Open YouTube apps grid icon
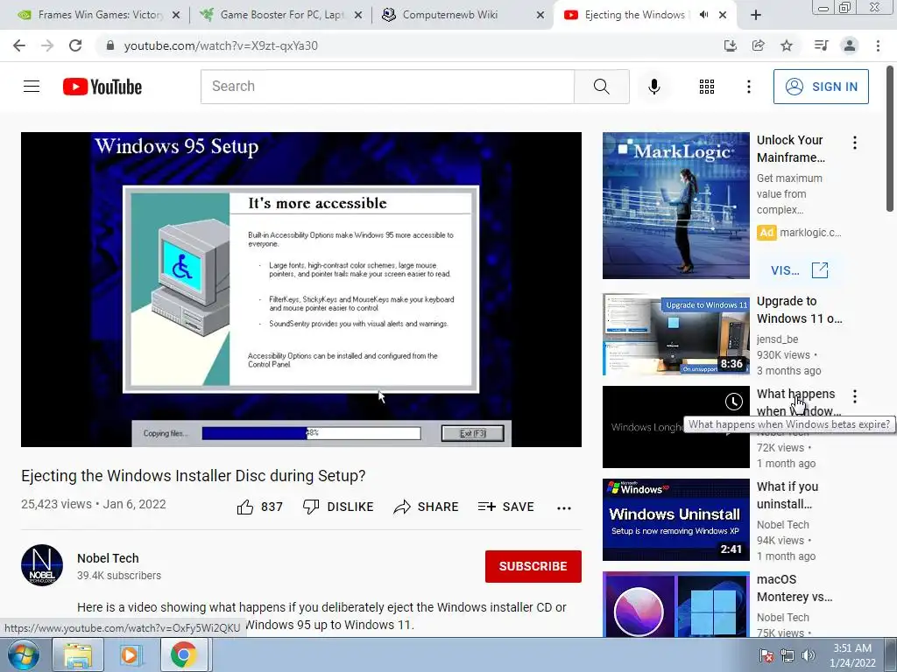This screenshot has width=897, height=672. tap(707, 87)
